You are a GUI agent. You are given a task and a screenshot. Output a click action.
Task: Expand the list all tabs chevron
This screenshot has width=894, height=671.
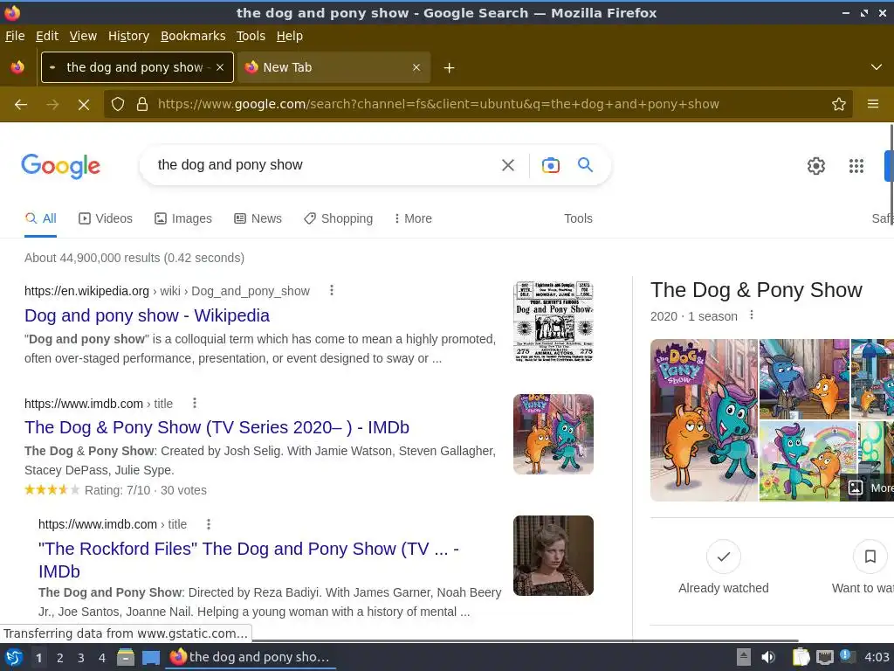[x=877, y=67]
